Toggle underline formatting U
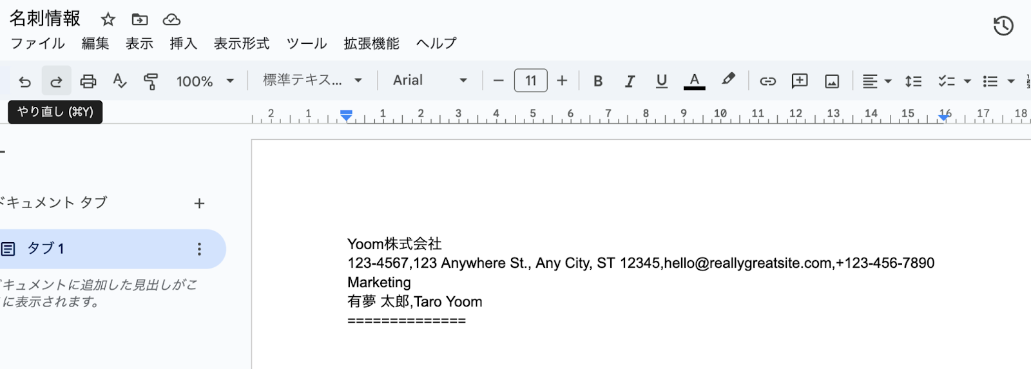This screenshot has width=1031, height=369. [x=661, y=81]
